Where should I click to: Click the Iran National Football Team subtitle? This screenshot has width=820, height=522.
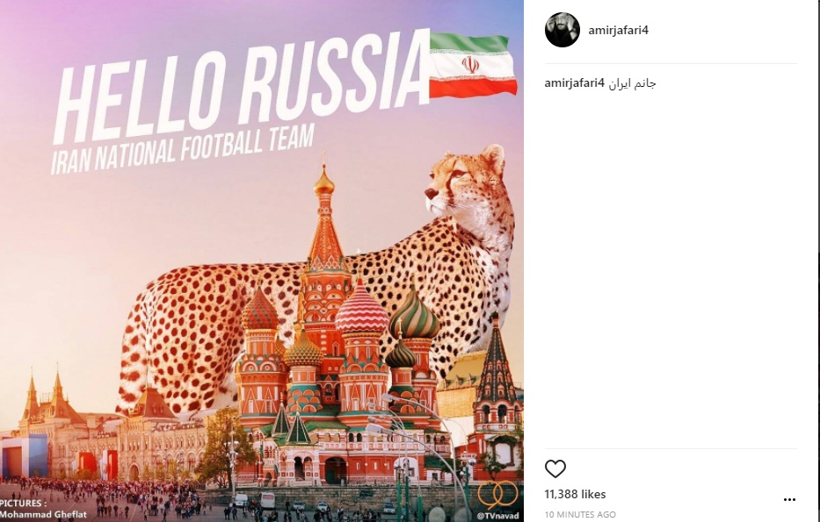tap(182, 149)
